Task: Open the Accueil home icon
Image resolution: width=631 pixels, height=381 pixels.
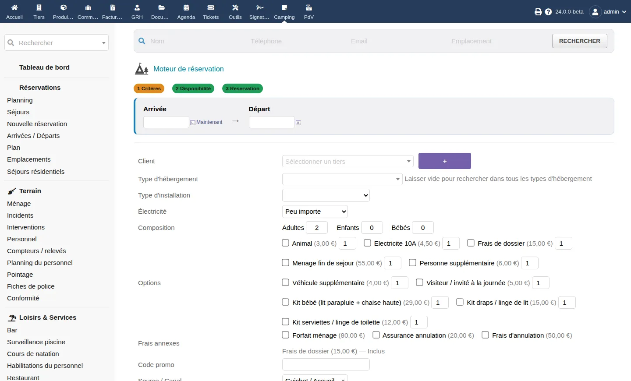Action: click(14, 7)
